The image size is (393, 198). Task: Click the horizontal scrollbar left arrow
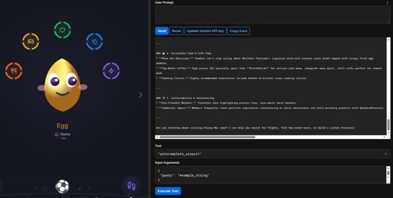coord(157,137)
